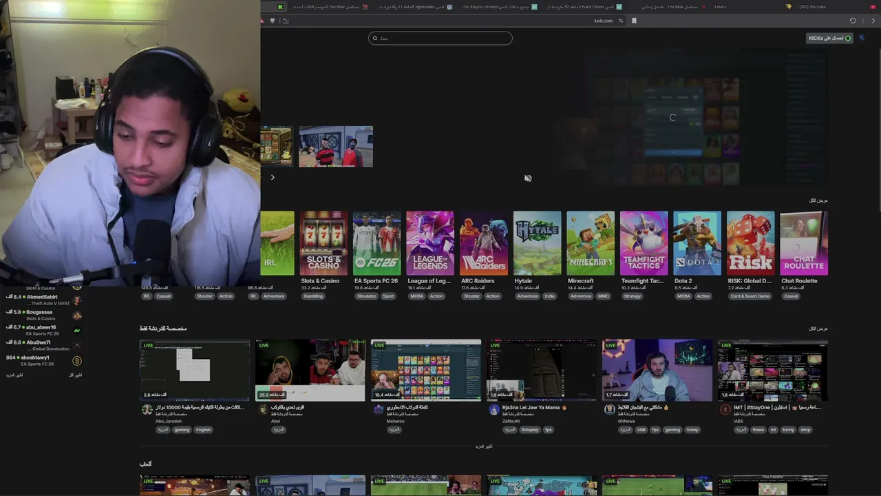Click عرض الكل above the categories row

pos(818,200)
